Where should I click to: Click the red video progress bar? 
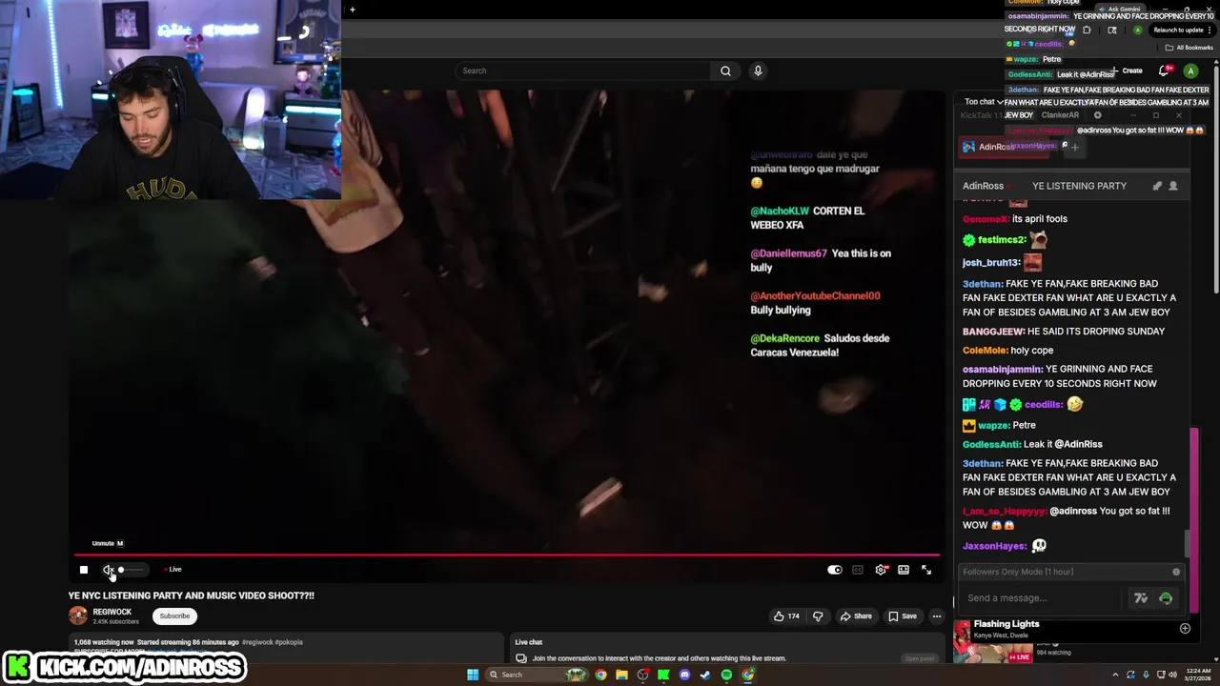[506, 554]
